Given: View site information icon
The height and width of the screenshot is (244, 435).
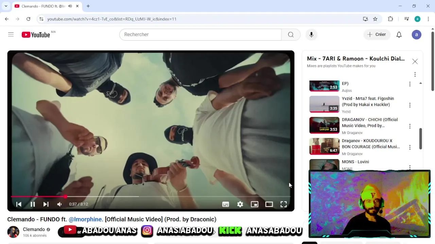Looking at the screenshot, I should pyautogui.click(x=41, y=19).
